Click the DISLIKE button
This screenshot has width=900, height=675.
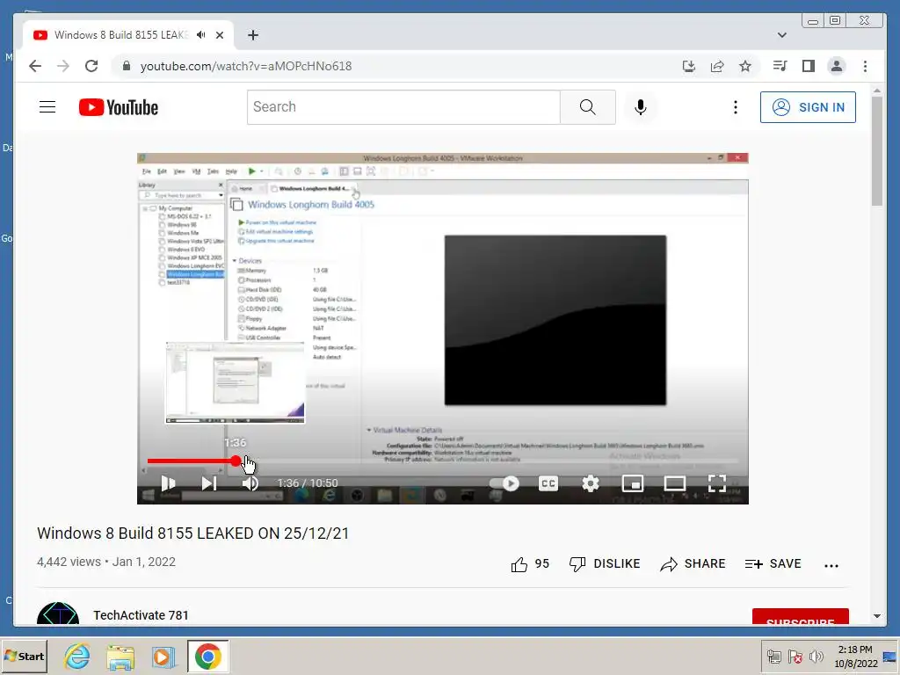click(605, 564)
